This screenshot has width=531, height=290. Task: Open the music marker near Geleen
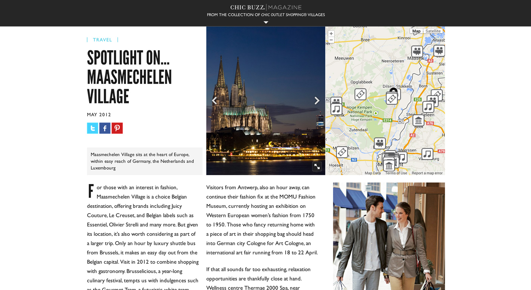point(428,107)
